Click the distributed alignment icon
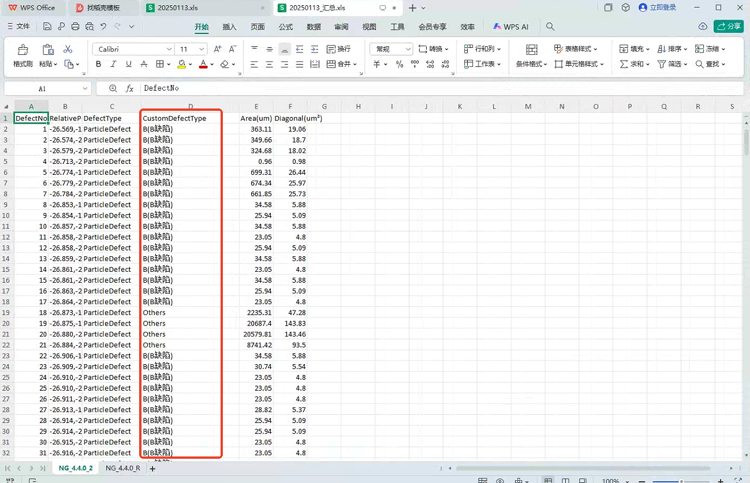 (x=315, y=64)
